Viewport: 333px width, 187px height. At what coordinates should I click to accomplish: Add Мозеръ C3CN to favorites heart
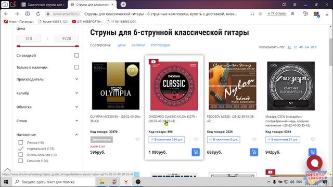(x=313, y=139)
